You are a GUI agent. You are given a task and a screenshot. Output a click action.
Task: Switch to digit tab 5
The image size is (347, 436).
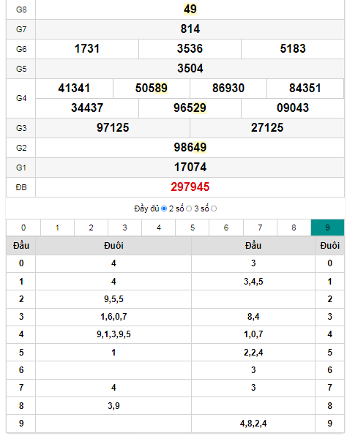[193, 228]
